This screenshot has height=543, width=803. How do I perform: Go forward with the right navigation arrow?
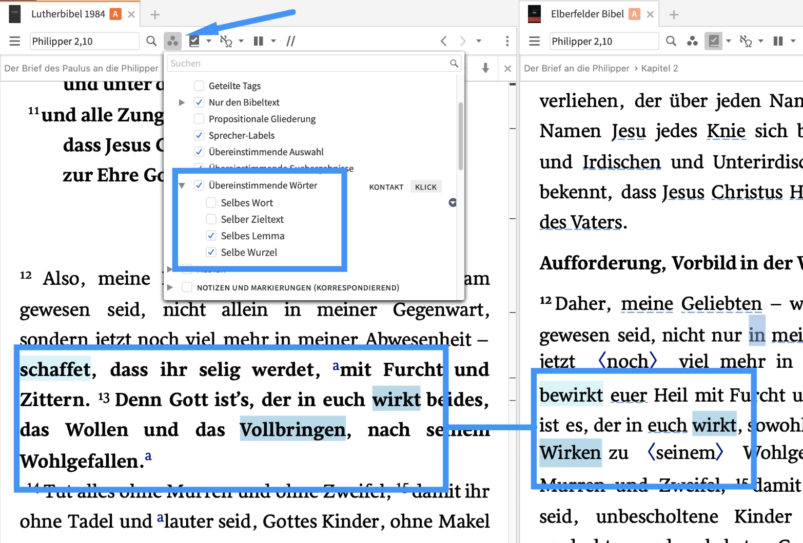point(463,41)
